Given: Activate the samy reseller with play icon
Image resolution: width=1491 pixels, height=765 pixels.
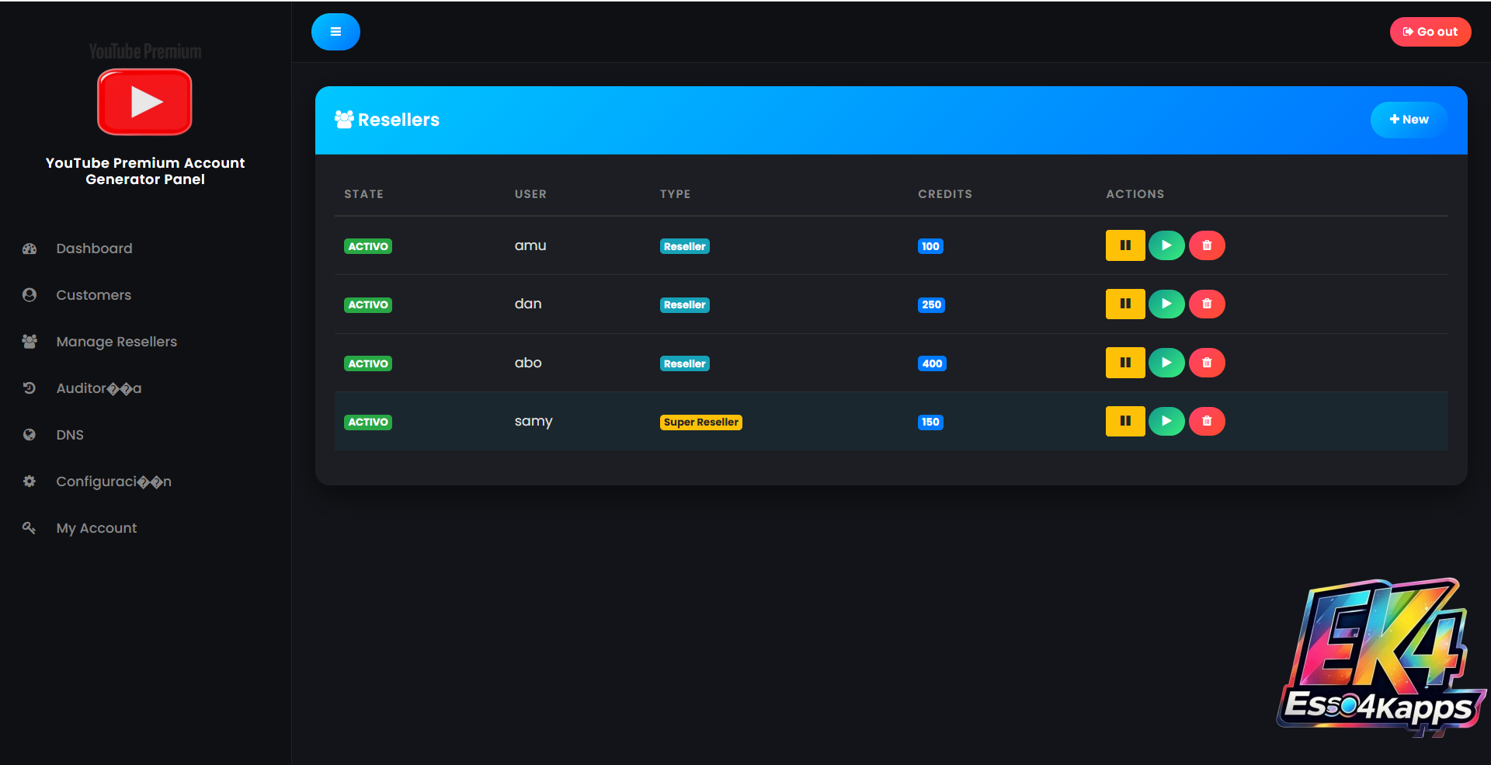Looking at the screenshot, I should pyautogui.click(x=1166, y=421).
